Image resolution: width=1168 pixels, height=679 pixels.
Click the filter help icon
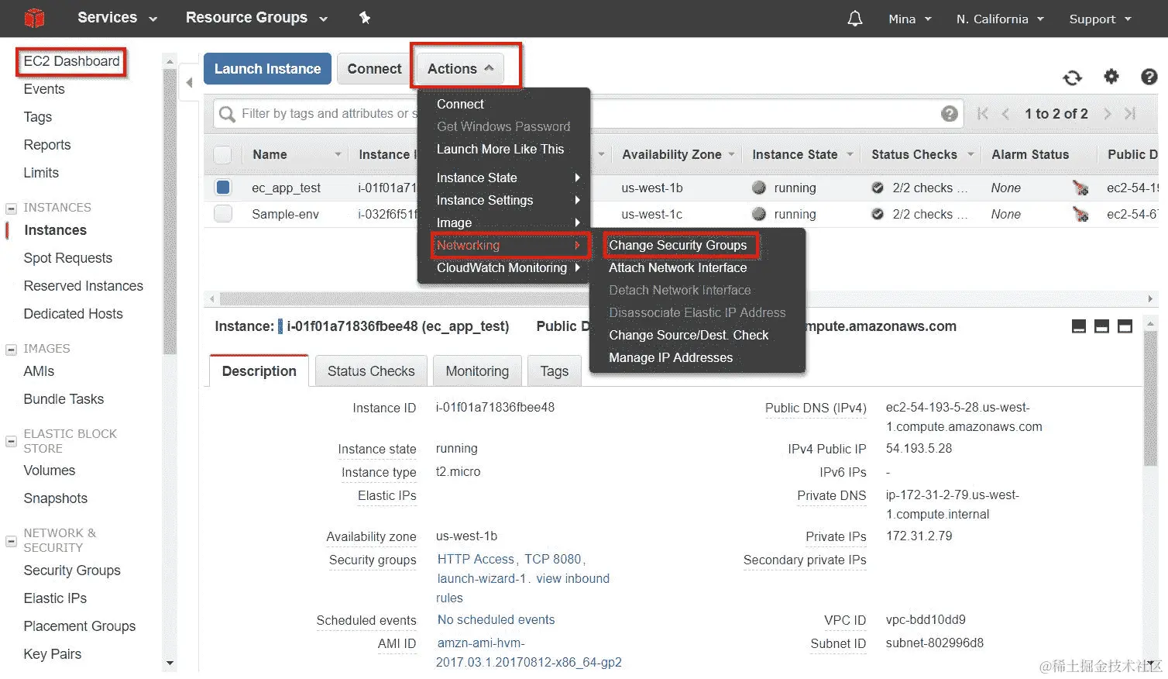950,114
